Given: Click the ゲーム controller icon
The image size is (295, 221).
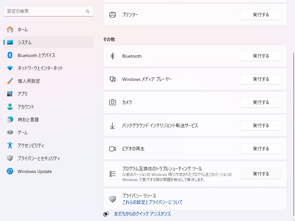Looking at the screenshot, I should pos(10,133).
